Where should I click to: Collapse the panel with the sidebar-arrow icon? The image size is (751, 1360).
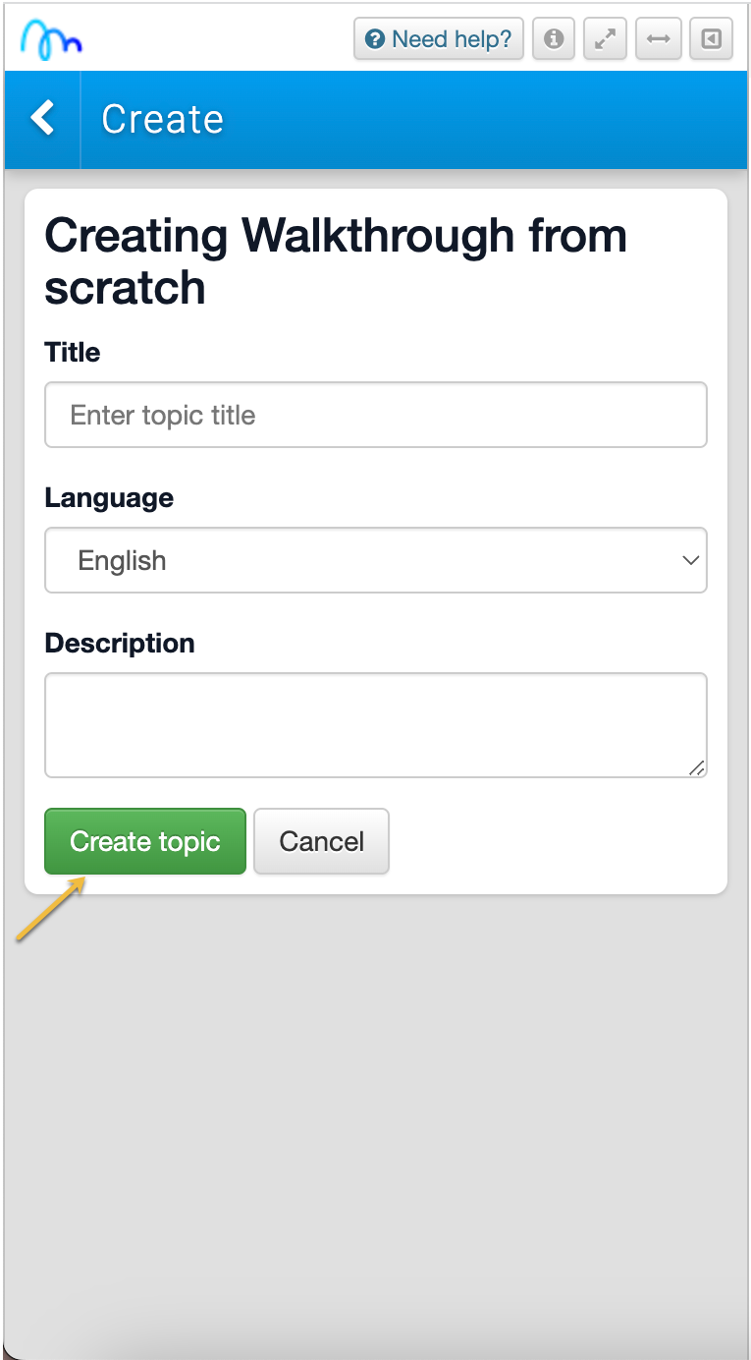[711, 39]
